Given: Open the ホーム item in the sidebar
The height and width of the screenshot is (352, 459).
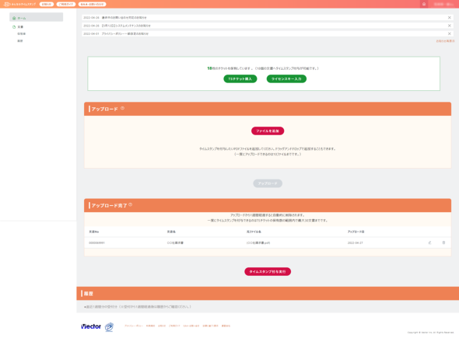Looking at the screenshot, I should tap(37, 17).
